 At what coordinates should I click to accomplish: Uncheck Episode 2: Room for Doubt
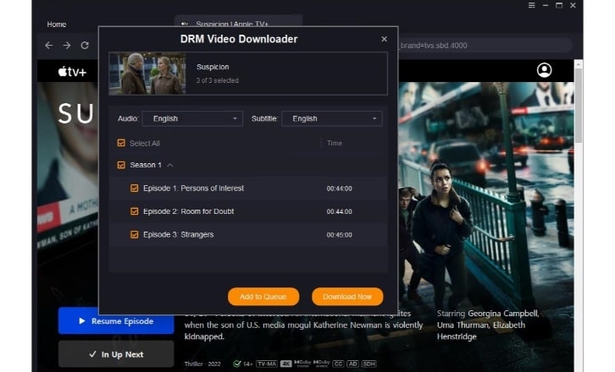point(134,211)
